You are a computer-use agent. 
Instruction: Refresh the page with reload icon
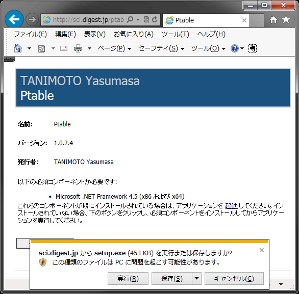(x=155, y=19)
